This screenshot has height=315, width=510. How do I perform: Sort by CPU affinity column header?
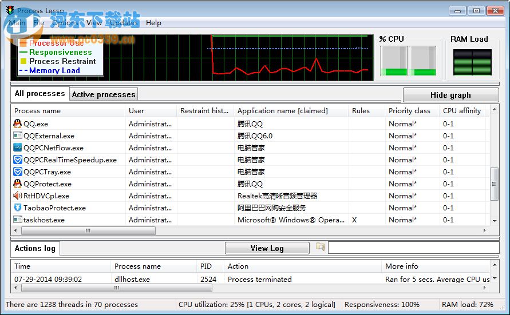[462, 111]
